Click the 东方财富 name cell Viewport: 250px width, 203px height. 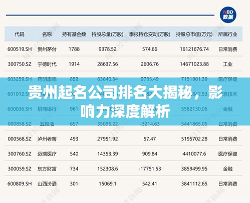point(47,168)
